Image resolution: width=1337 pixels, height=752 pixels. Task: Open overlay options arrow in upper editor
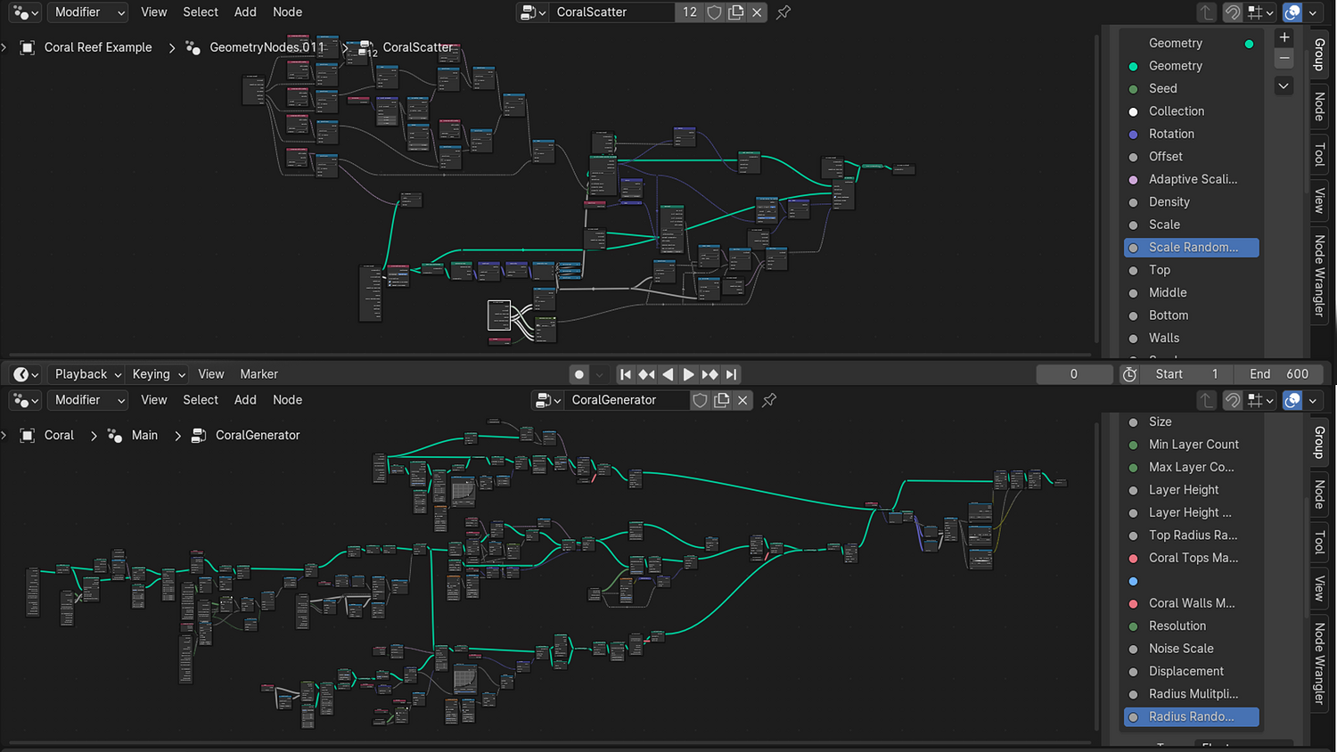click(x=1313, y=12)
